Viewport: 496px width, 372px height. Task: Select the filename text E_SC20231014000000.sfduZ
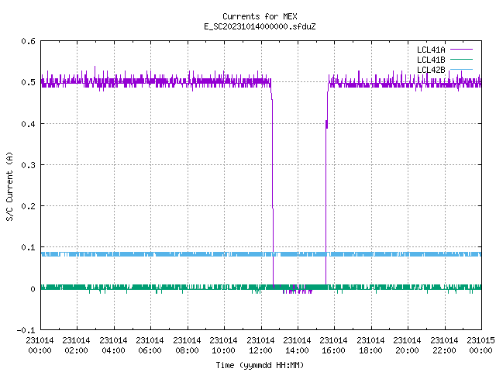pos(260,26)
